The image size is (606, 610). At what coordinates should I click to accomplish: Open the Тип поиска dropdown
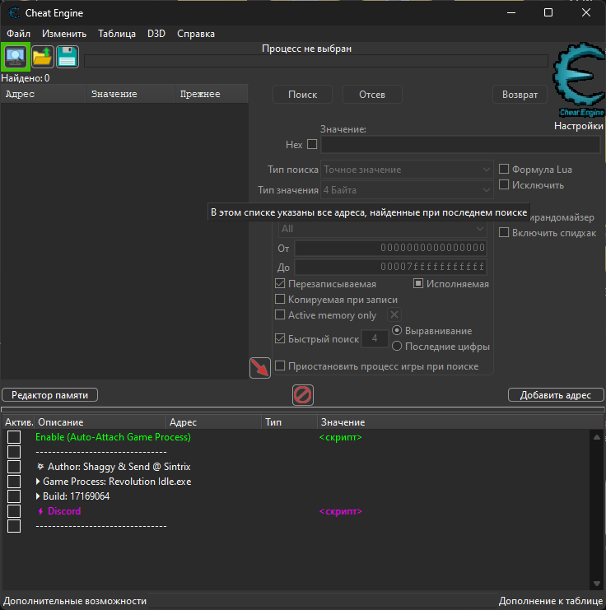(407, 170)
